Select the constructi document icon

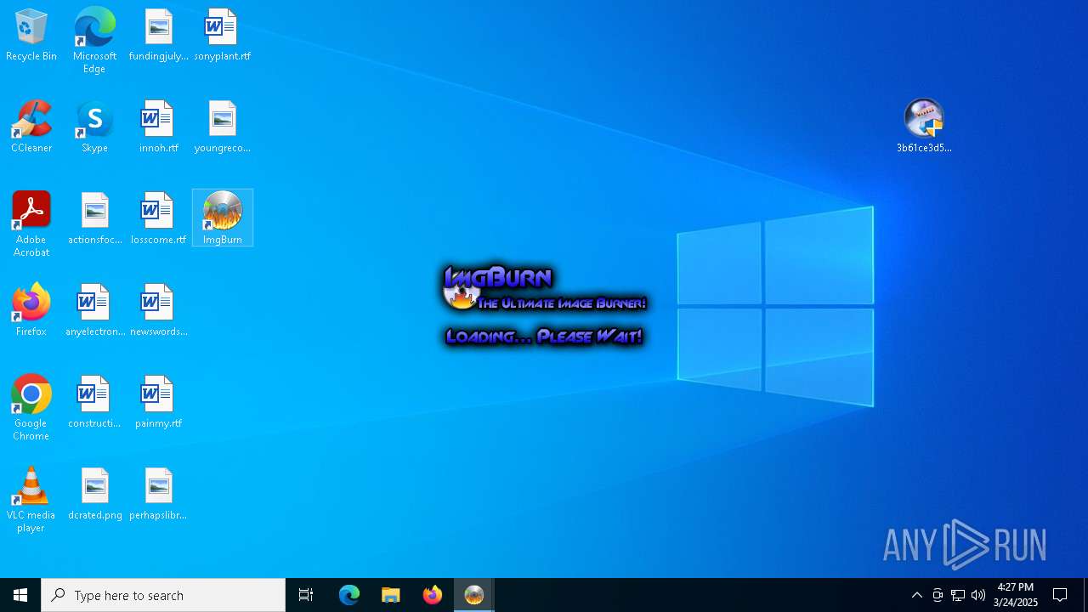pyautogui.click(x=94, y=403)
